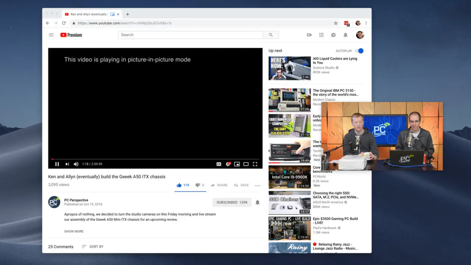Viewport: 471px width, 265px height.
Task: Expand description with SHOW MORE
Action: tap(74, 232)
